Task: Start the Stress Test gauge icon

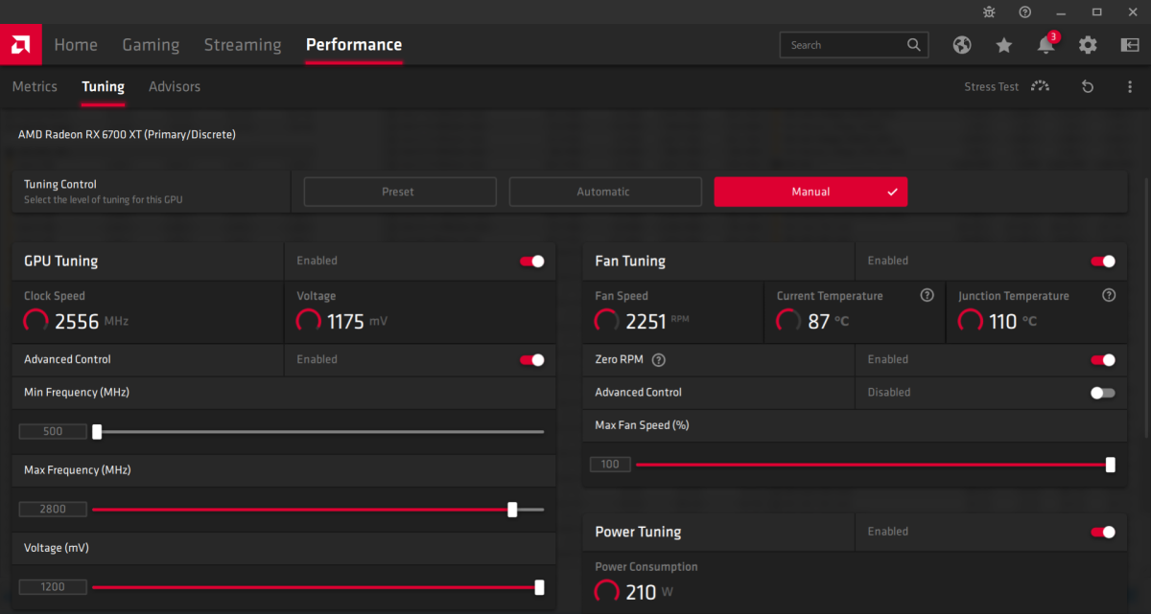Action: [x=1040, y=86]
